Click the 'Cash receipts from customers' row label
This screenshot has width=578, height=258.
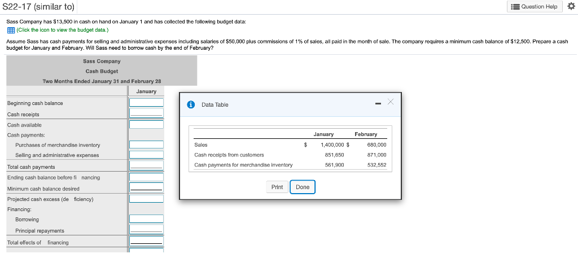[229, 155]
